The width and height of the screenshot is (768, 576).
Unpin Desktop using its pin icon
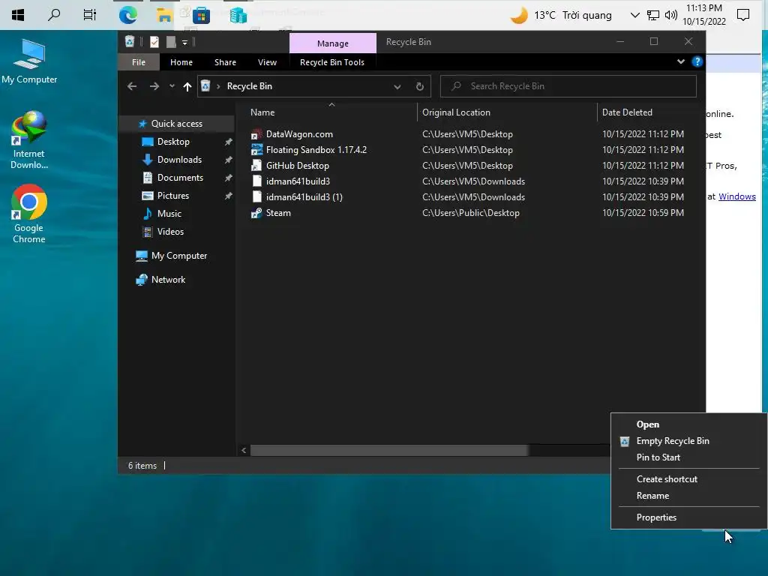coord(228,142)
